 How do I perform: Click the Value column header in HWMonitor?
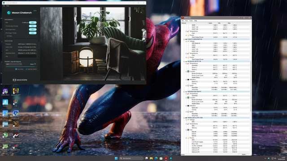coord(213,23)
